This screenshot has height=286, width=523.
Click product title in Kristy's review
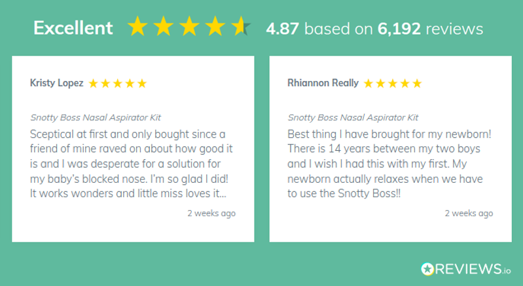pos(96,118)
